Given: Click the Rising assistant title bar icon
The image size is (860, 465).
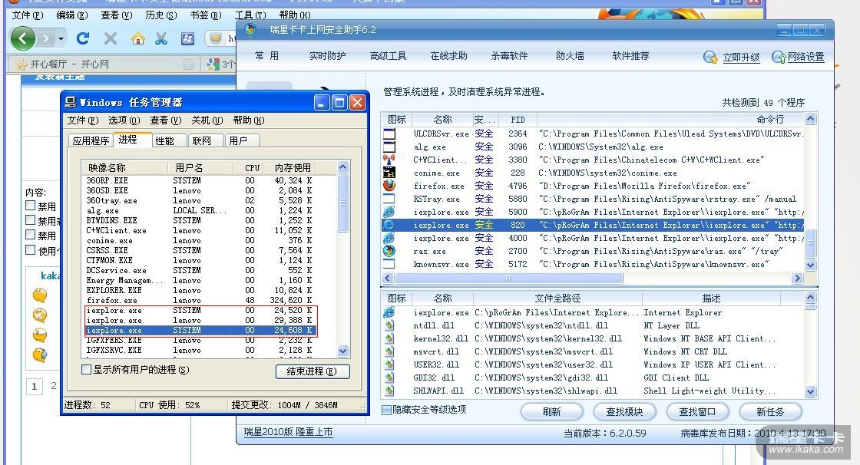Looking at the screenshot, I should (250, 30).
